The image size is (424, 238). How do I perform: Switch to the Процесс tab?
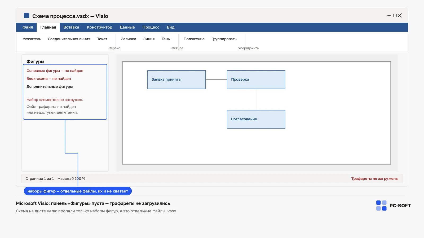[151, 27]
